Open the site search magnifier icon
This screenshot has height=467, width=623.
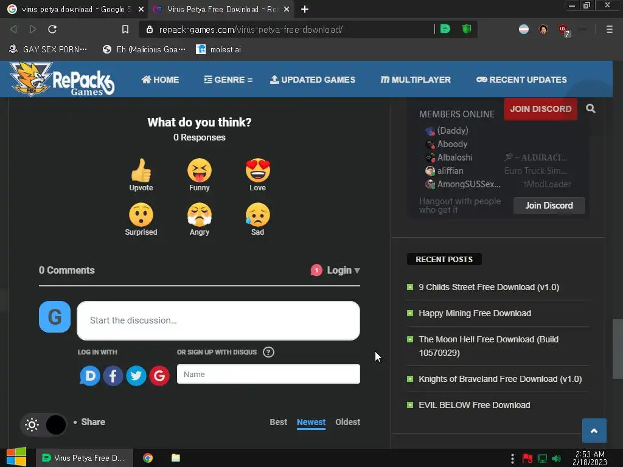pyautogui.click(x=590, y=108)
